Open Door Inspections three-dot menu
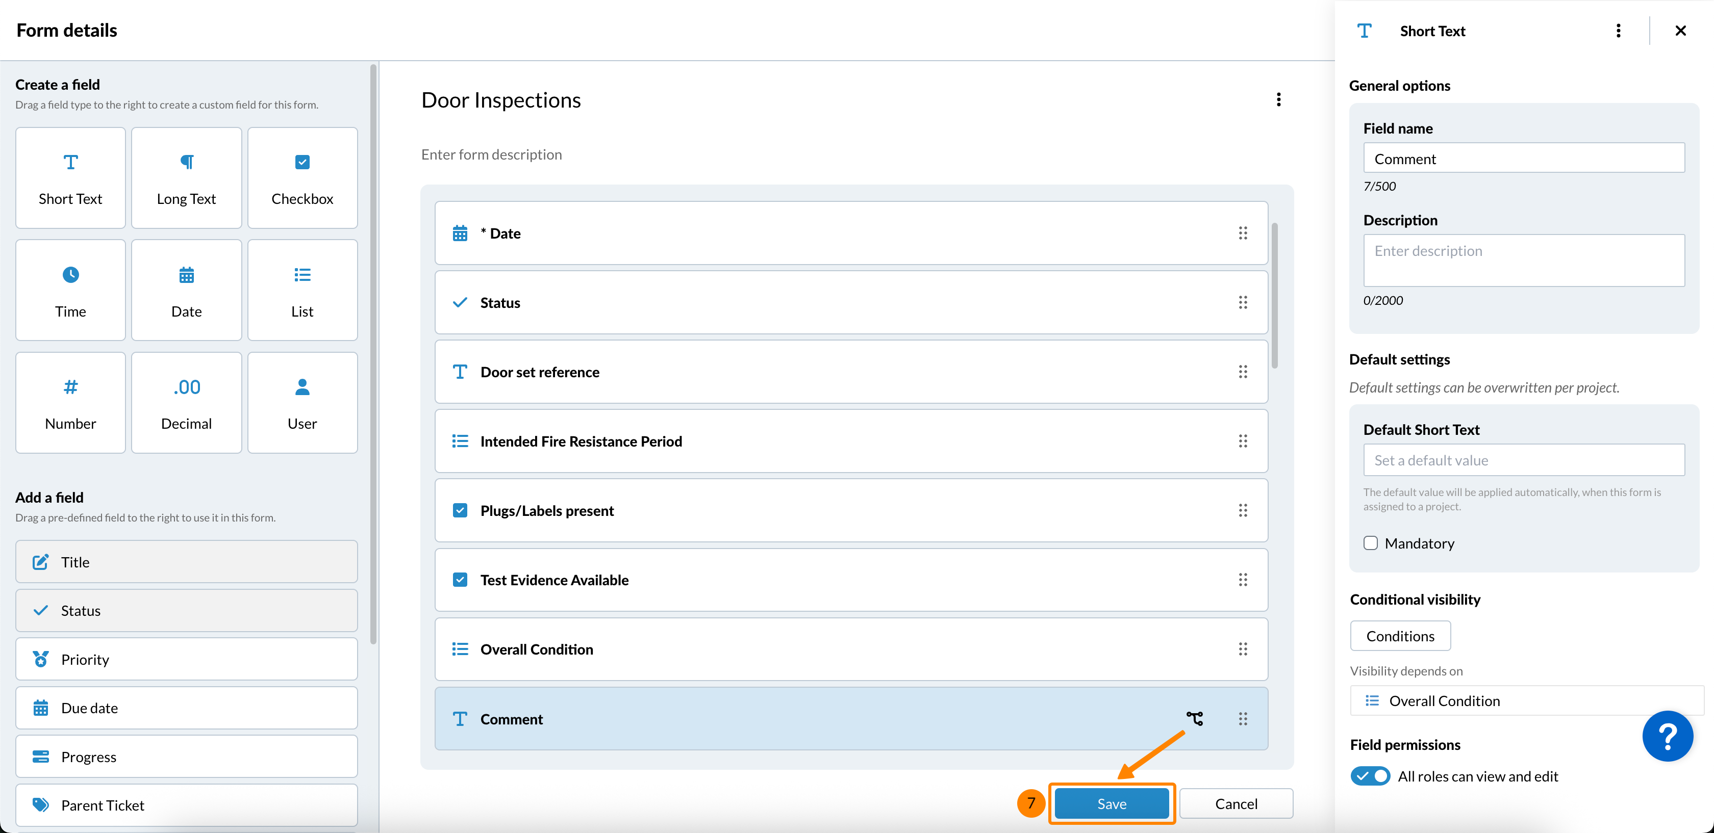 click(1278, 100)
